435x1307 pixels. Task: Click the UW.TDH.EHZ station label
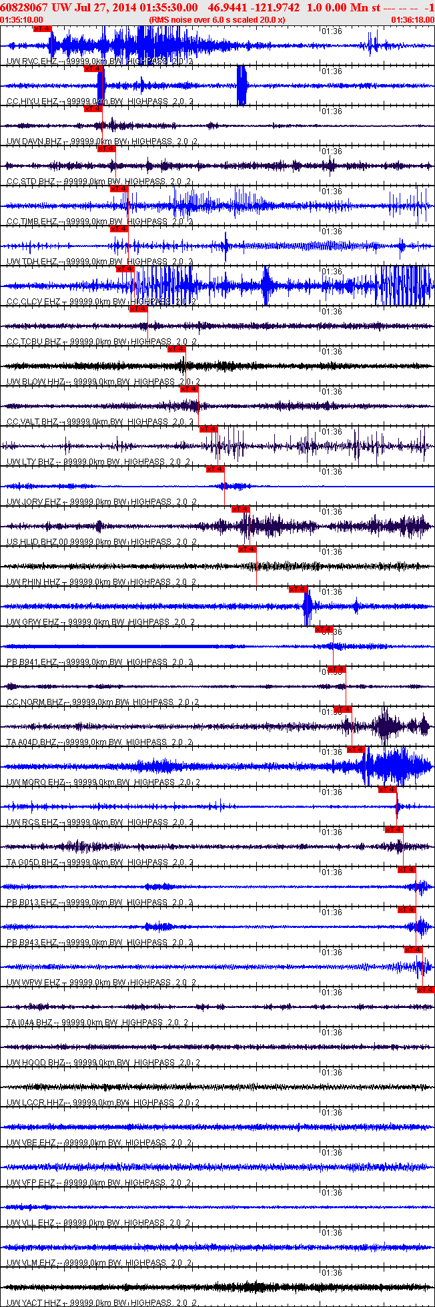point(31,261)
